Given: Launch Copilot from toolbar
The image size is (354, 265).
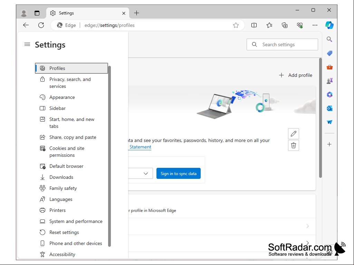Looking at the screenshot, I should [329, 25].
